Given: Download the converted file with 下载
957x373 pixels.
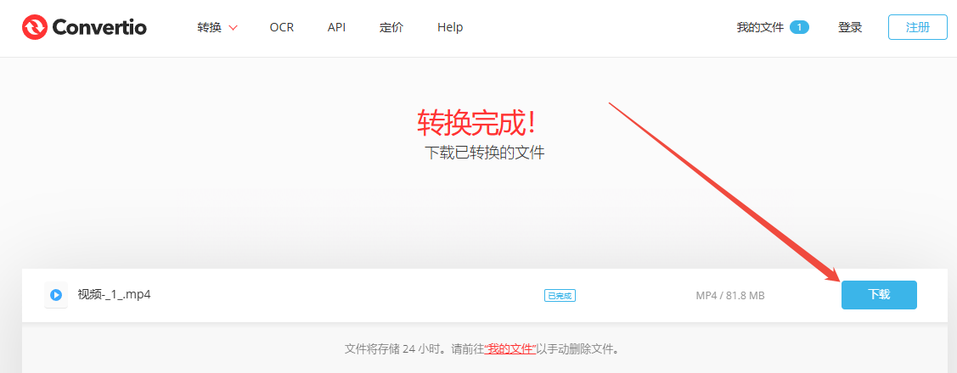Looking at the screenshot, I should tap(879, 295).
